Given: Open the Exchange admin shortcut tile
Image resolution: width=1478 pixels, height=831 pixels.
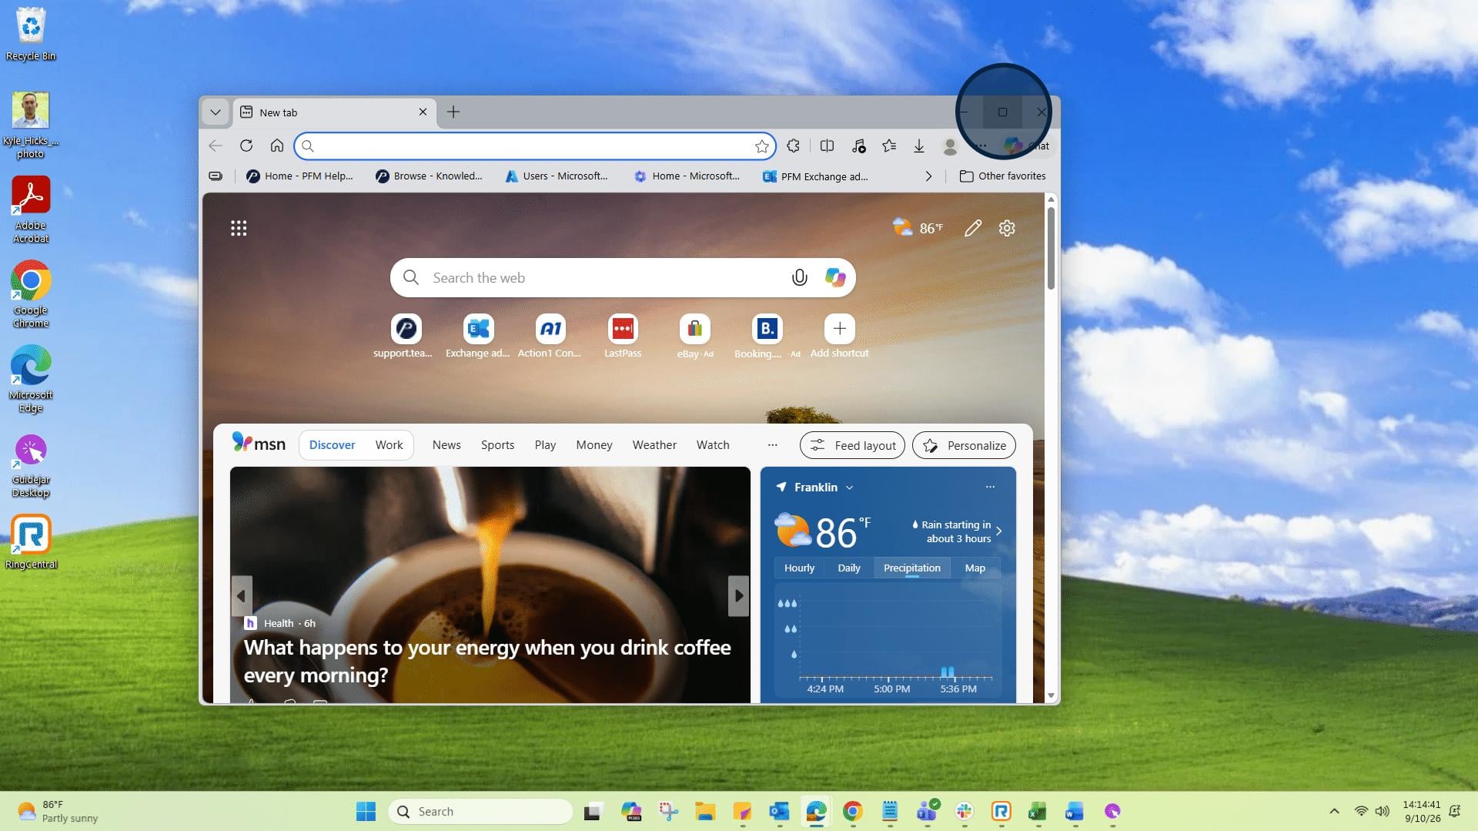Looking at the screenshot, I should [x=478, y=337].
